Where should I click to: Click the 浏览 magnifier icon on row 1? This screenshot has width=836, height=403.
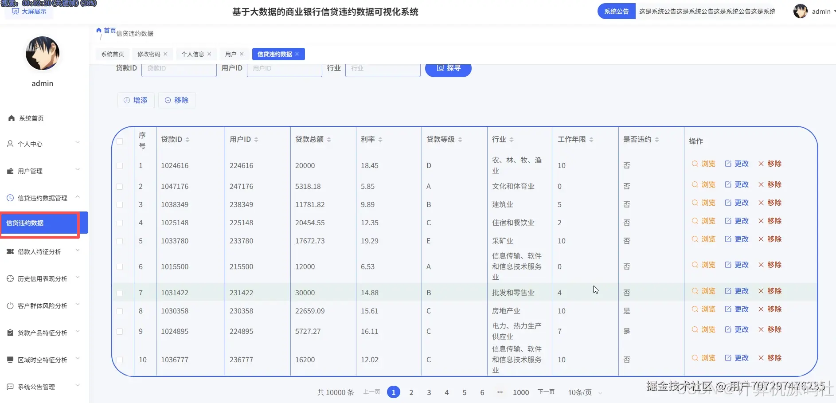[x=694, y=164]
